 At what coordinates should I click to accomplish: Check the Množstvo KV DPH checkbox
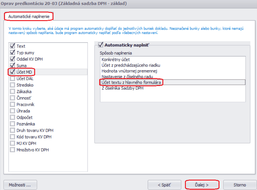13,150
